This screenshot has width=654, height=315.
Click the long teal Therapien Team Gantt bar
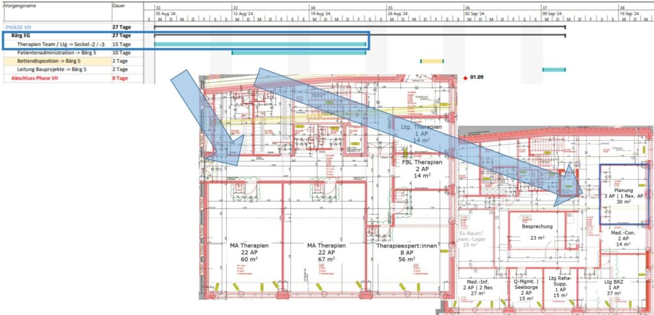260,45
